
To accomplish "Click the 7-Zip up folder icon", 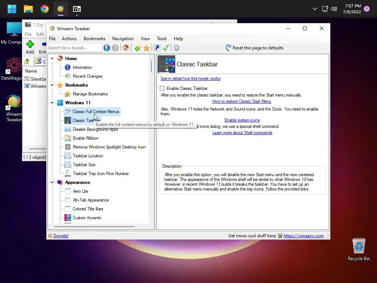I will 27,62.
